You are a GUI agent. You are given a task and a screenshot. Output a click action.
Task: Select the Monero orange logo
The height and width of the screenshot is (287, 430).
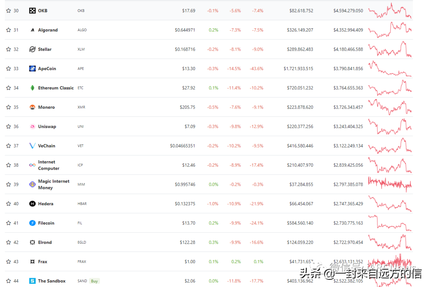pyautogui.click(x=32, y=107)
